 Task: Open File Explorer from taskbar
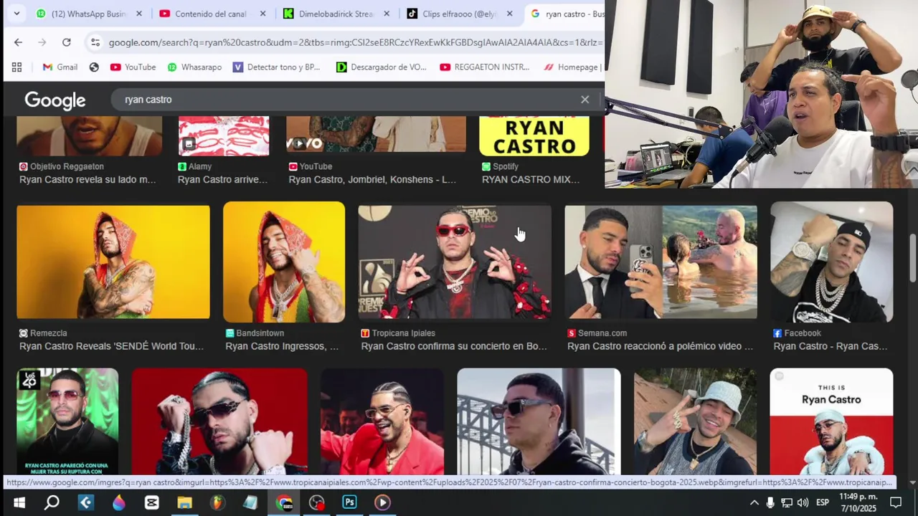point(185,502)
